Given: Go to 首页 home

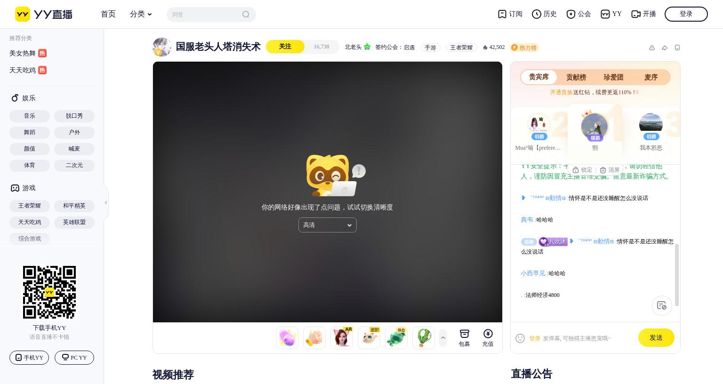Looking at the screenshot, I should tap(108, 14).
